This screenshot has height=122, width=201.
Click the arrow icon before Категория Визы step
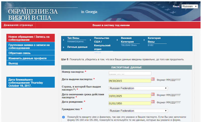144,40
